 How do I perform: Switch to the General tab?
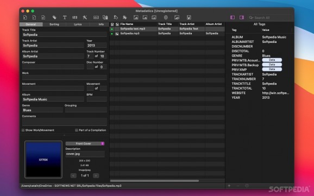[31, 24]
